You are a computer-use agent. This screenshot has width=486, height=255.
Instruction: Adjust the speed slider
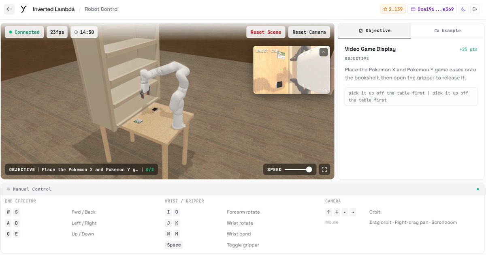(298, 169)
